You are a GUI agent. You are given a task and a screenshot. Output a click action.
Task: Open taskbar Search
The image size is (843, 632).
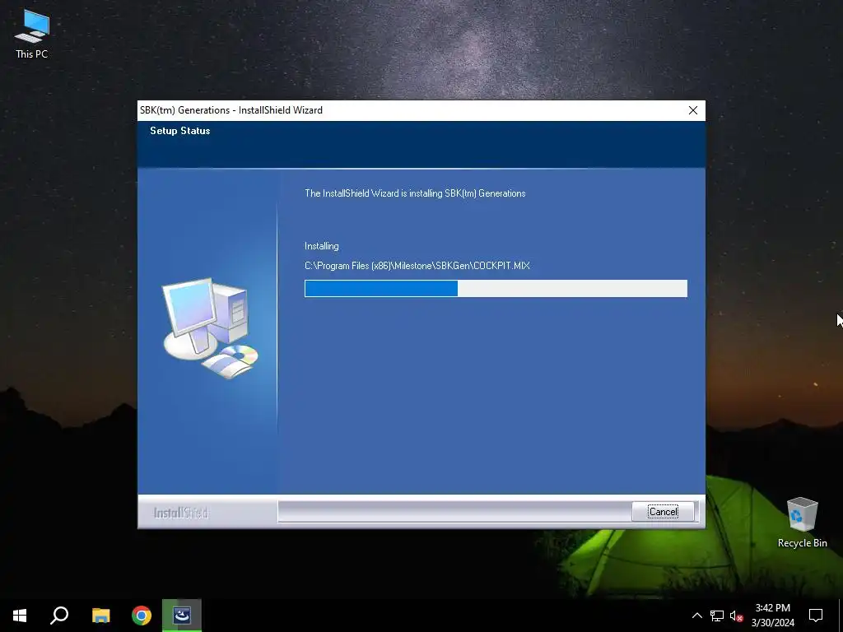tap(59, 616)
